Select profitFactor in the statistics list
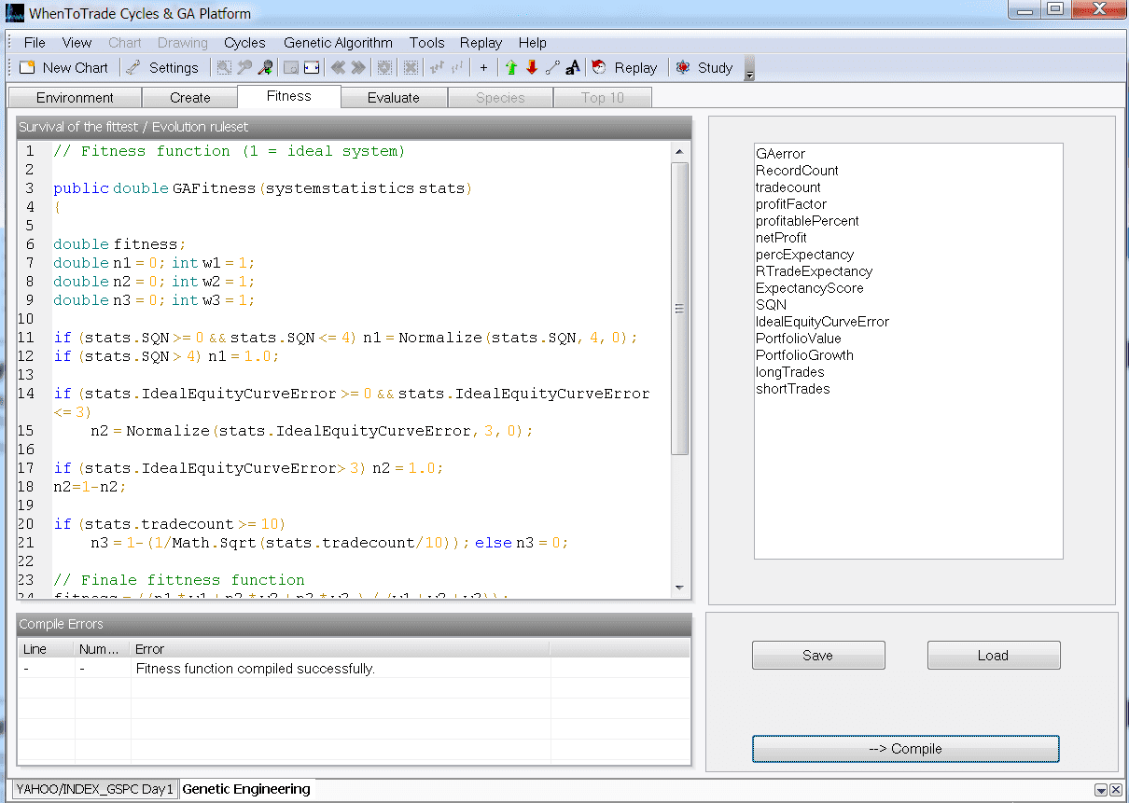 [791, 204]
